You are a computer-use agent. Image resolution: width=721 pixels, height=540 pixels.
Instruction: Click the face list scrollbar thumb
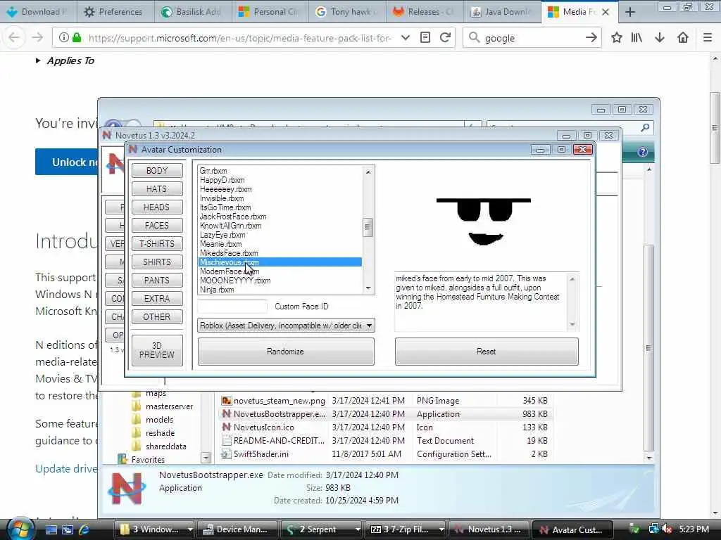tap(368, 227)
